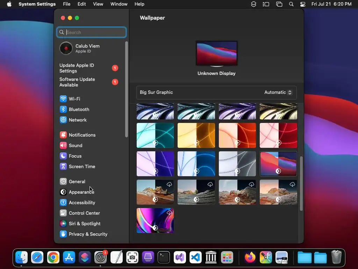Launch Google Chrome from the Dock
This screenshot has height=269, width=358.
coord(53,257)
